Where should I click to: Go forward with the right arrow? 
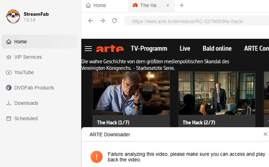103,21
